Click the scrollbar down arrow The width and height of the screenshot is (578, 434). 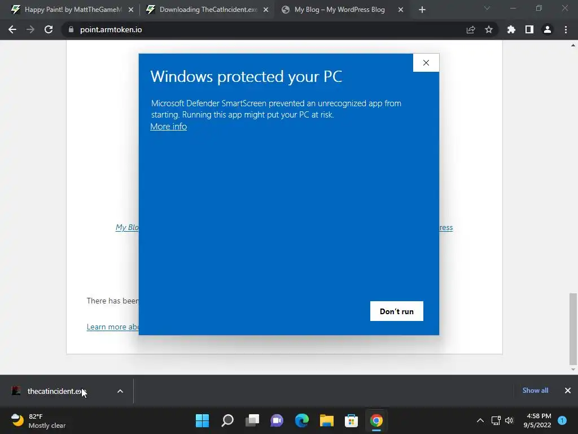pos(573,370)
